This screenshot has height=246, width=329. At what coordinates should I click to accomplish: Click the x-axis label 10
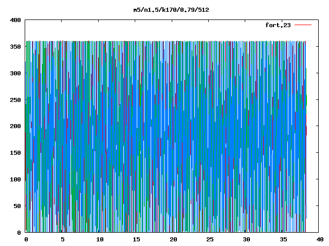100,239
